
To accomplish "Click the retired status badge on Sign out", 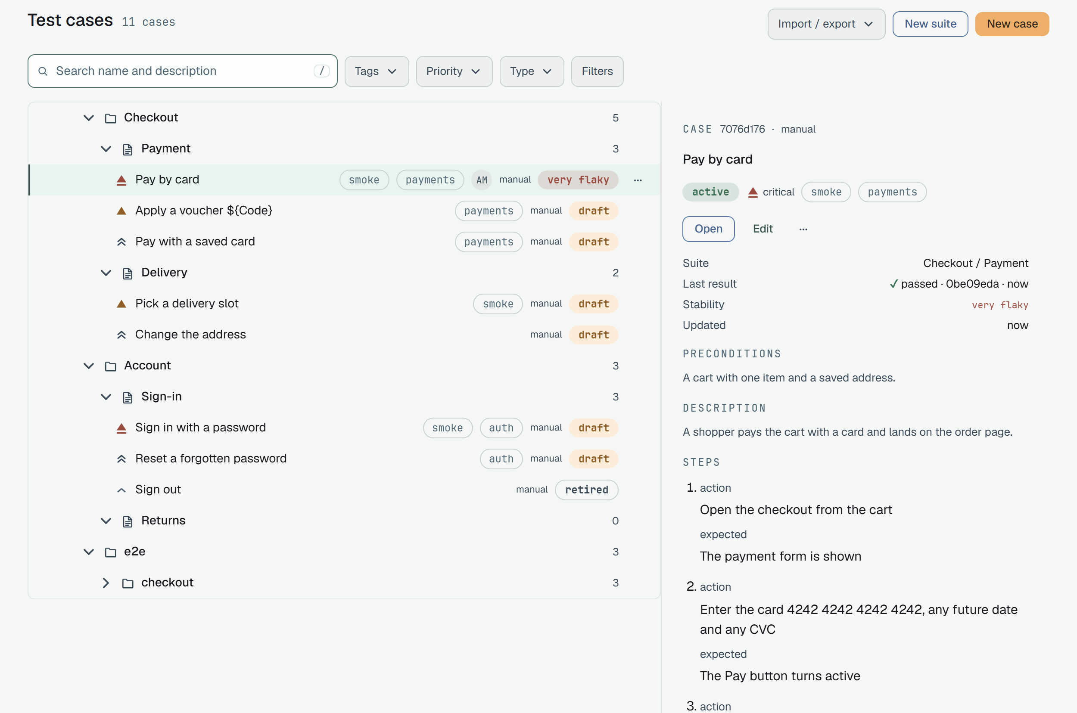I will pos(586,490).
